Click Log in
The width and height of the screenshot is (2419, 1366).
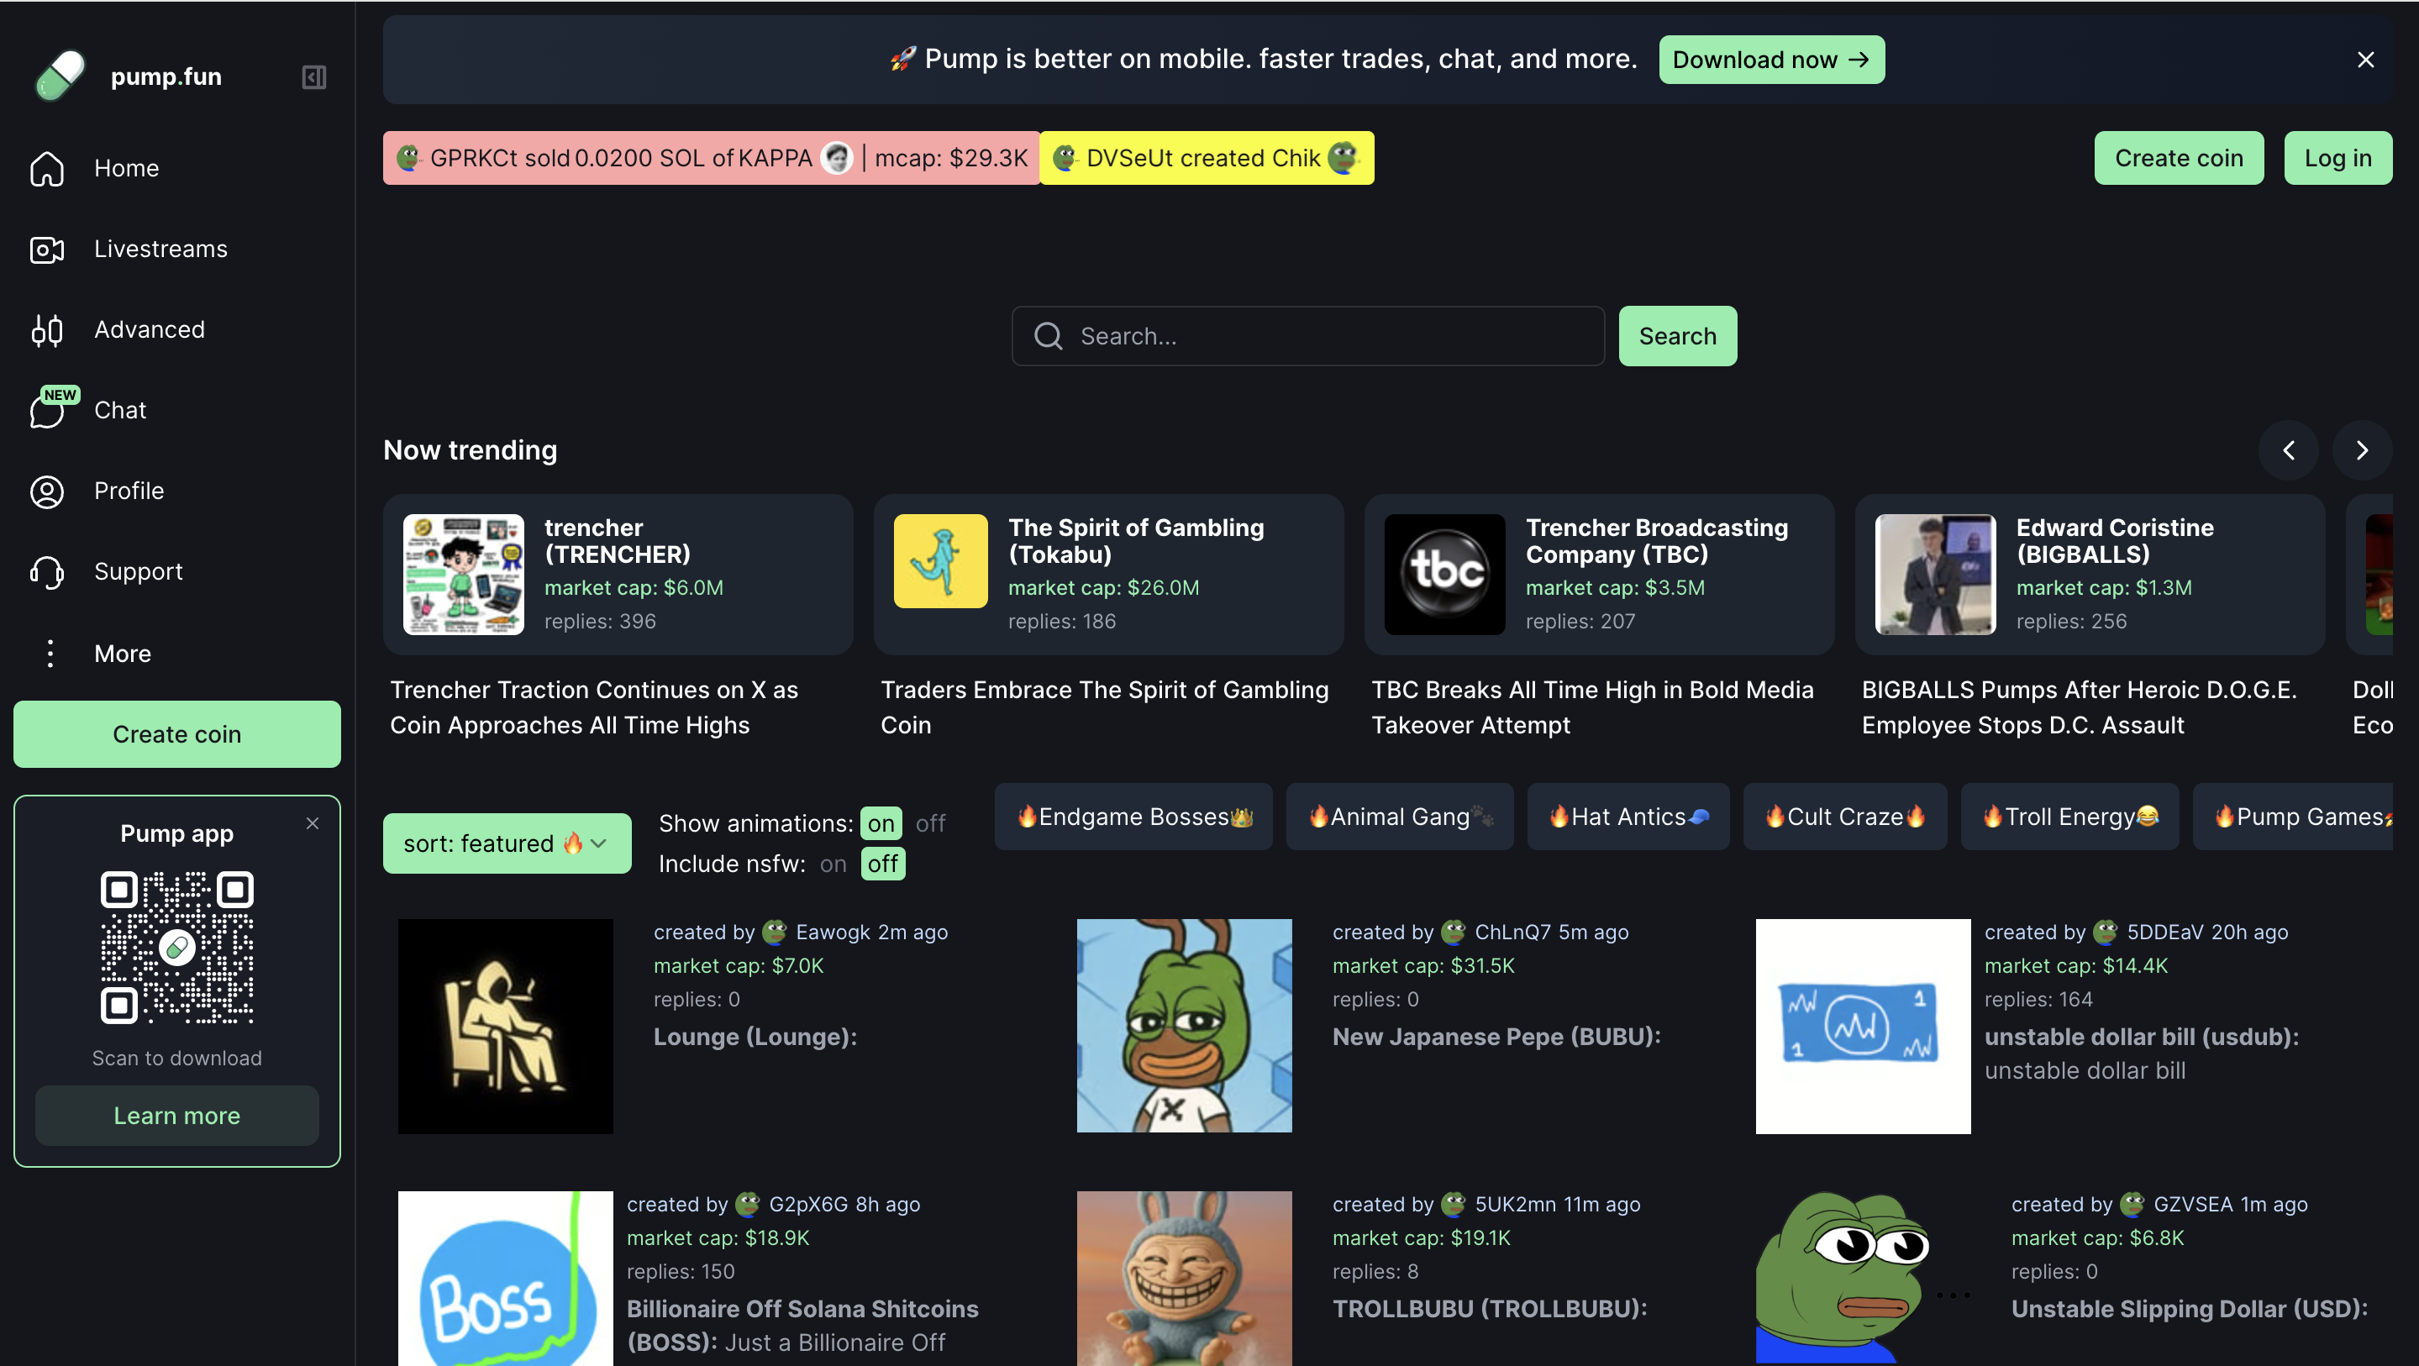coord(2337,158)
